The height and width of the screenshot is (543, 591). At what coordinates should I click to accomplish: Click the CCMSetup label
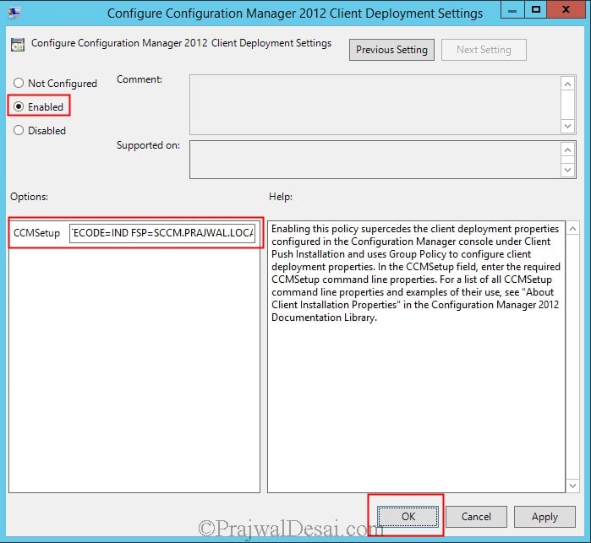(x=36, y=233)
